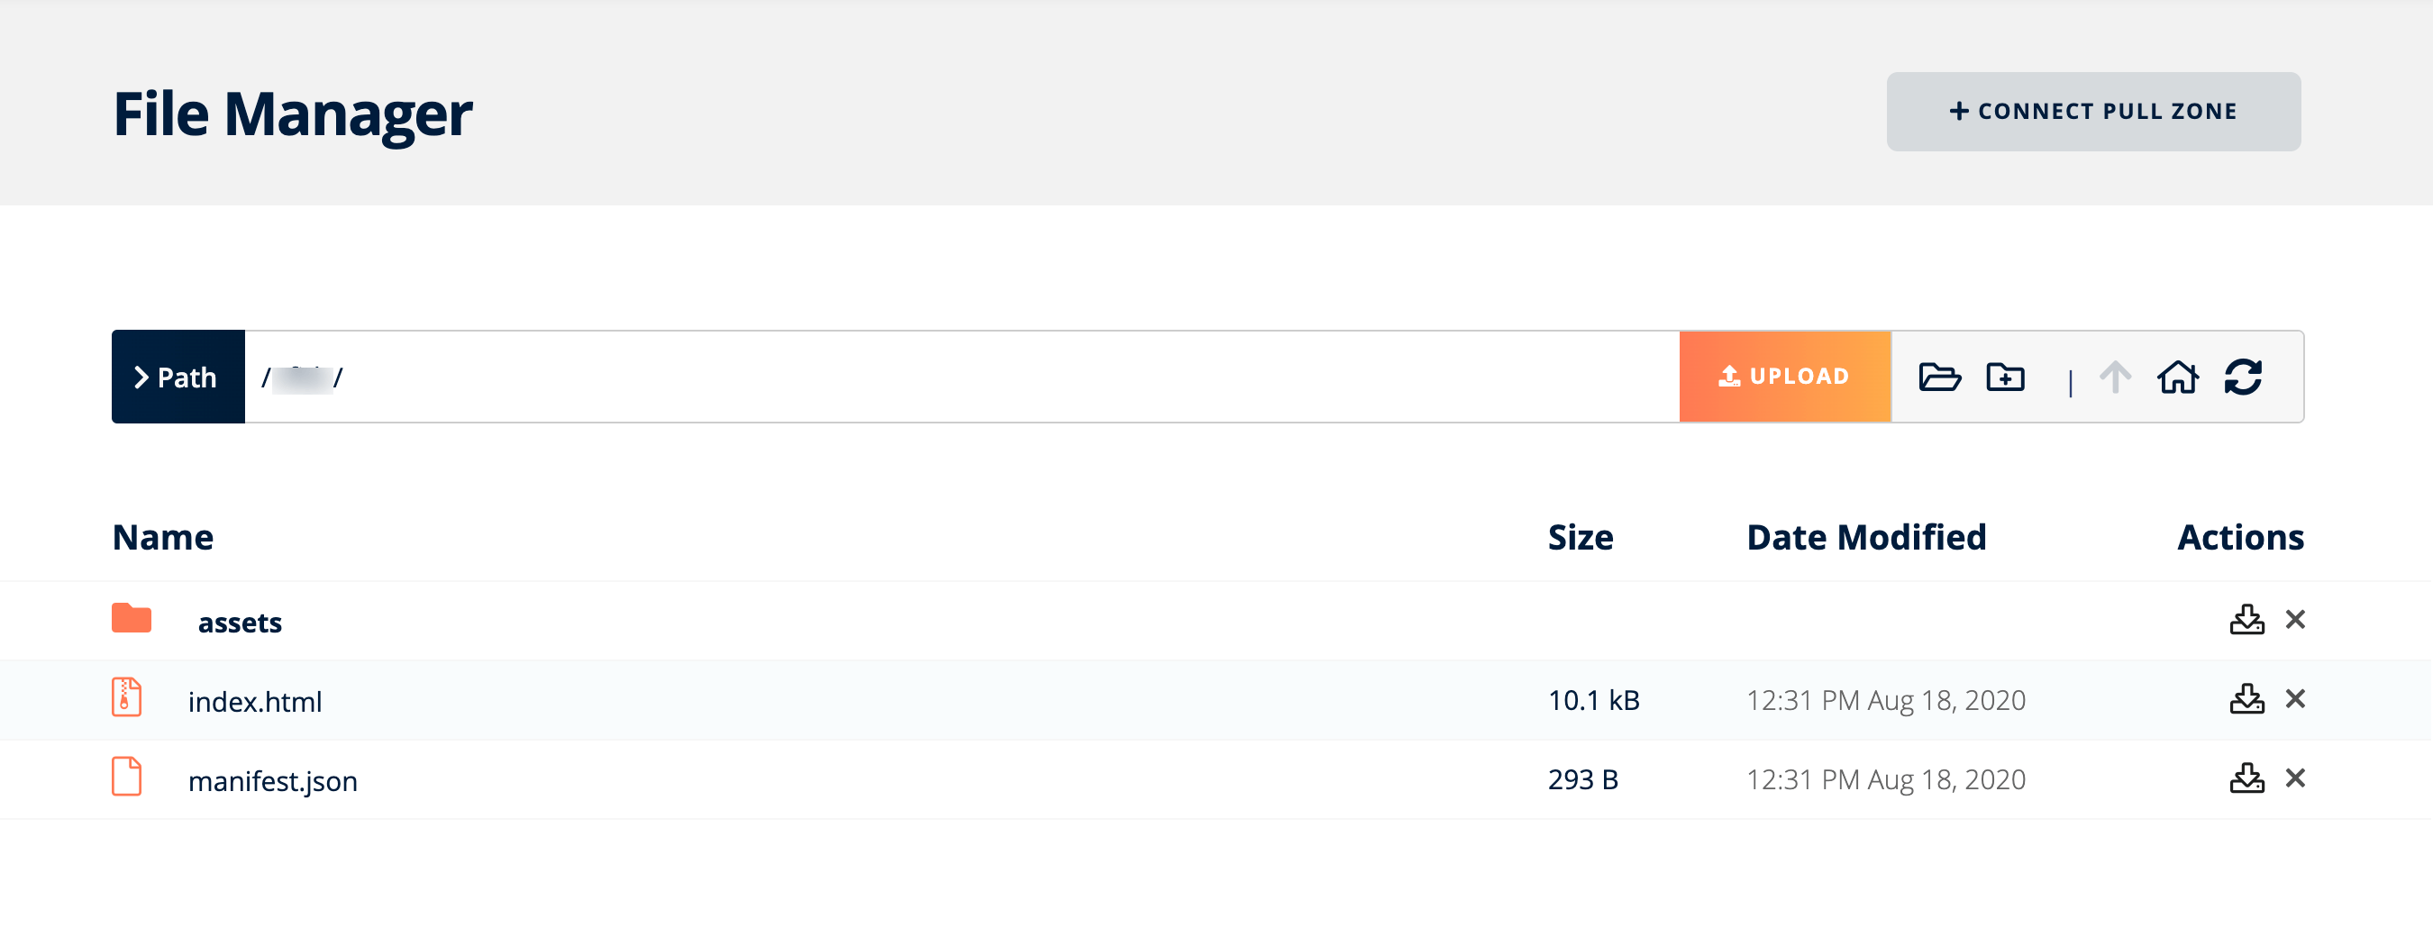
Task: Expand the Path breadcrumb with the chevron
Action: click(x=141, y=377)
